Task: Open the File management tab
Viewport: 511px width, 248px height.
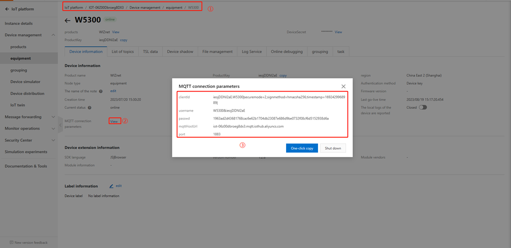Action: (x=217, y=52)
